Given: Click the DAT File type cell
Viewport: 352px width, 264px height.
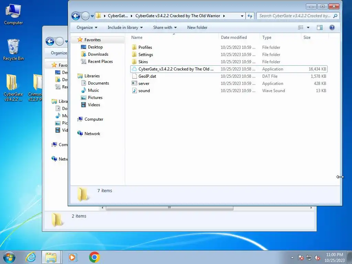Looking at the screenshot, I should pyautogui.click(x=269, y=76).
